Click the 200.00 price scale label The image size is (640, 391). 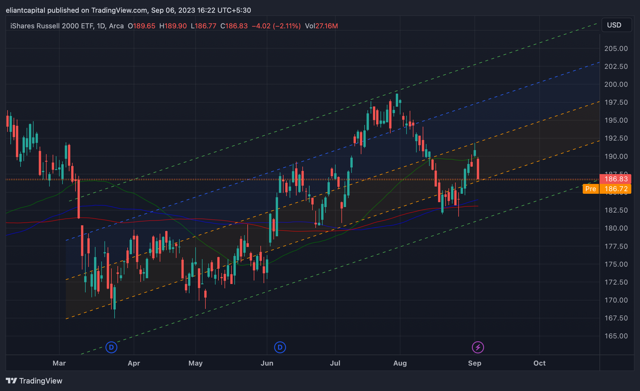click(x=616, y=84)
